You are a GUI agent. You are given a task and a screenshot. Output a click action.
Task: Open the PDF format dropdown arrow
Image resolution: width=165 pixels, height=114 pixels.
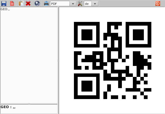tap(73, 4)
